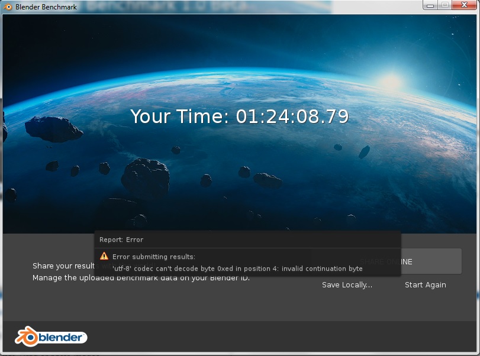Viewport: 480px width, 356px height.
Task: Click the 'Share your result' text
Action: [x=63, y=266]
